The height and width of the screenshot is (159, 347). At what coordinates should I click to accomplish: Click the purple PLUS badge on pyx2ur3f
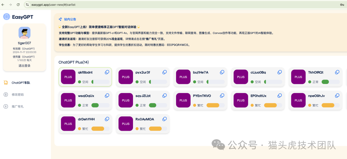[126, 77]
